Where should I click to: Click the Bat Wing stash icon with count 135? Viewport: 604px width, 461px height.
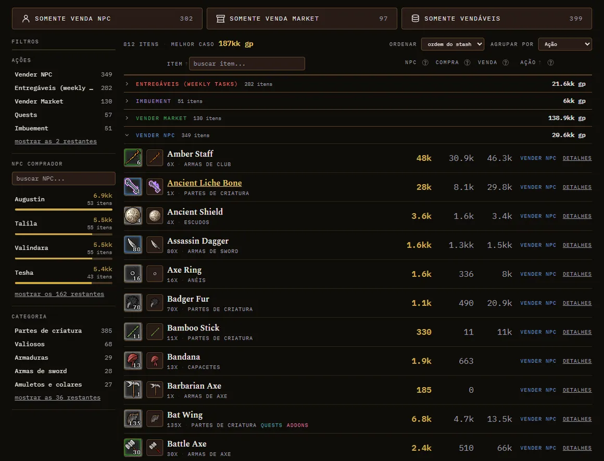coord(133,419)
